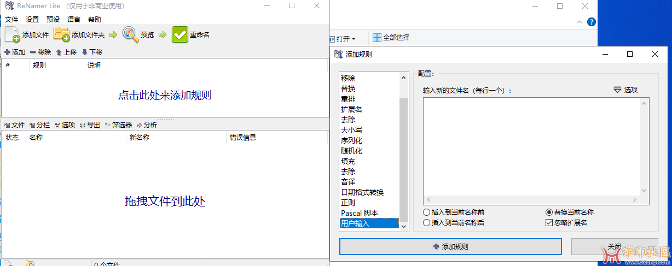Screen dimensions: 672x266
Task: Select the Pascal 脚本 rule type
Action: coord(369,213)
